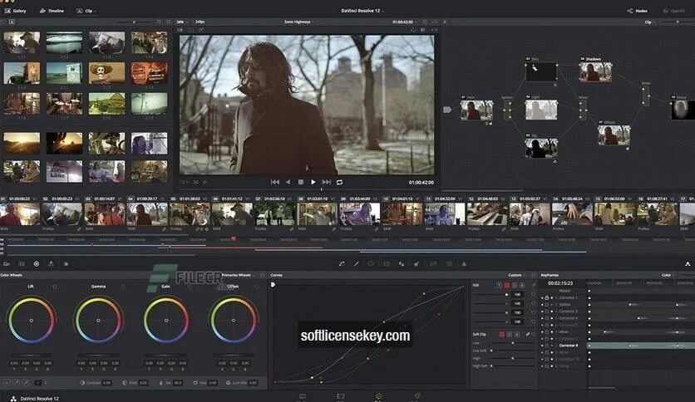This screenshot has width=695, height=402.
Task: Click the Lum Mix value field
Action: (253, 383)
